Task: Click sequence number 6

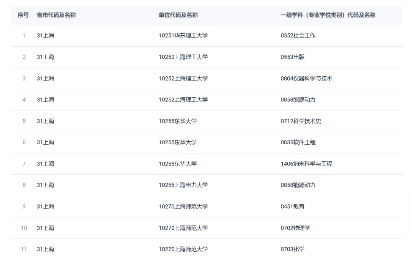Action: [x=24, y=142]
